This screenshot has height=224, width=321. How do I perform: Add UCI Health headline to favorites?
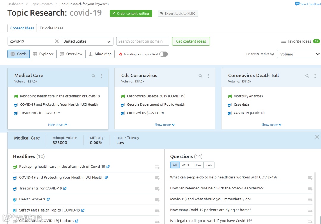[x=157, y=178]
